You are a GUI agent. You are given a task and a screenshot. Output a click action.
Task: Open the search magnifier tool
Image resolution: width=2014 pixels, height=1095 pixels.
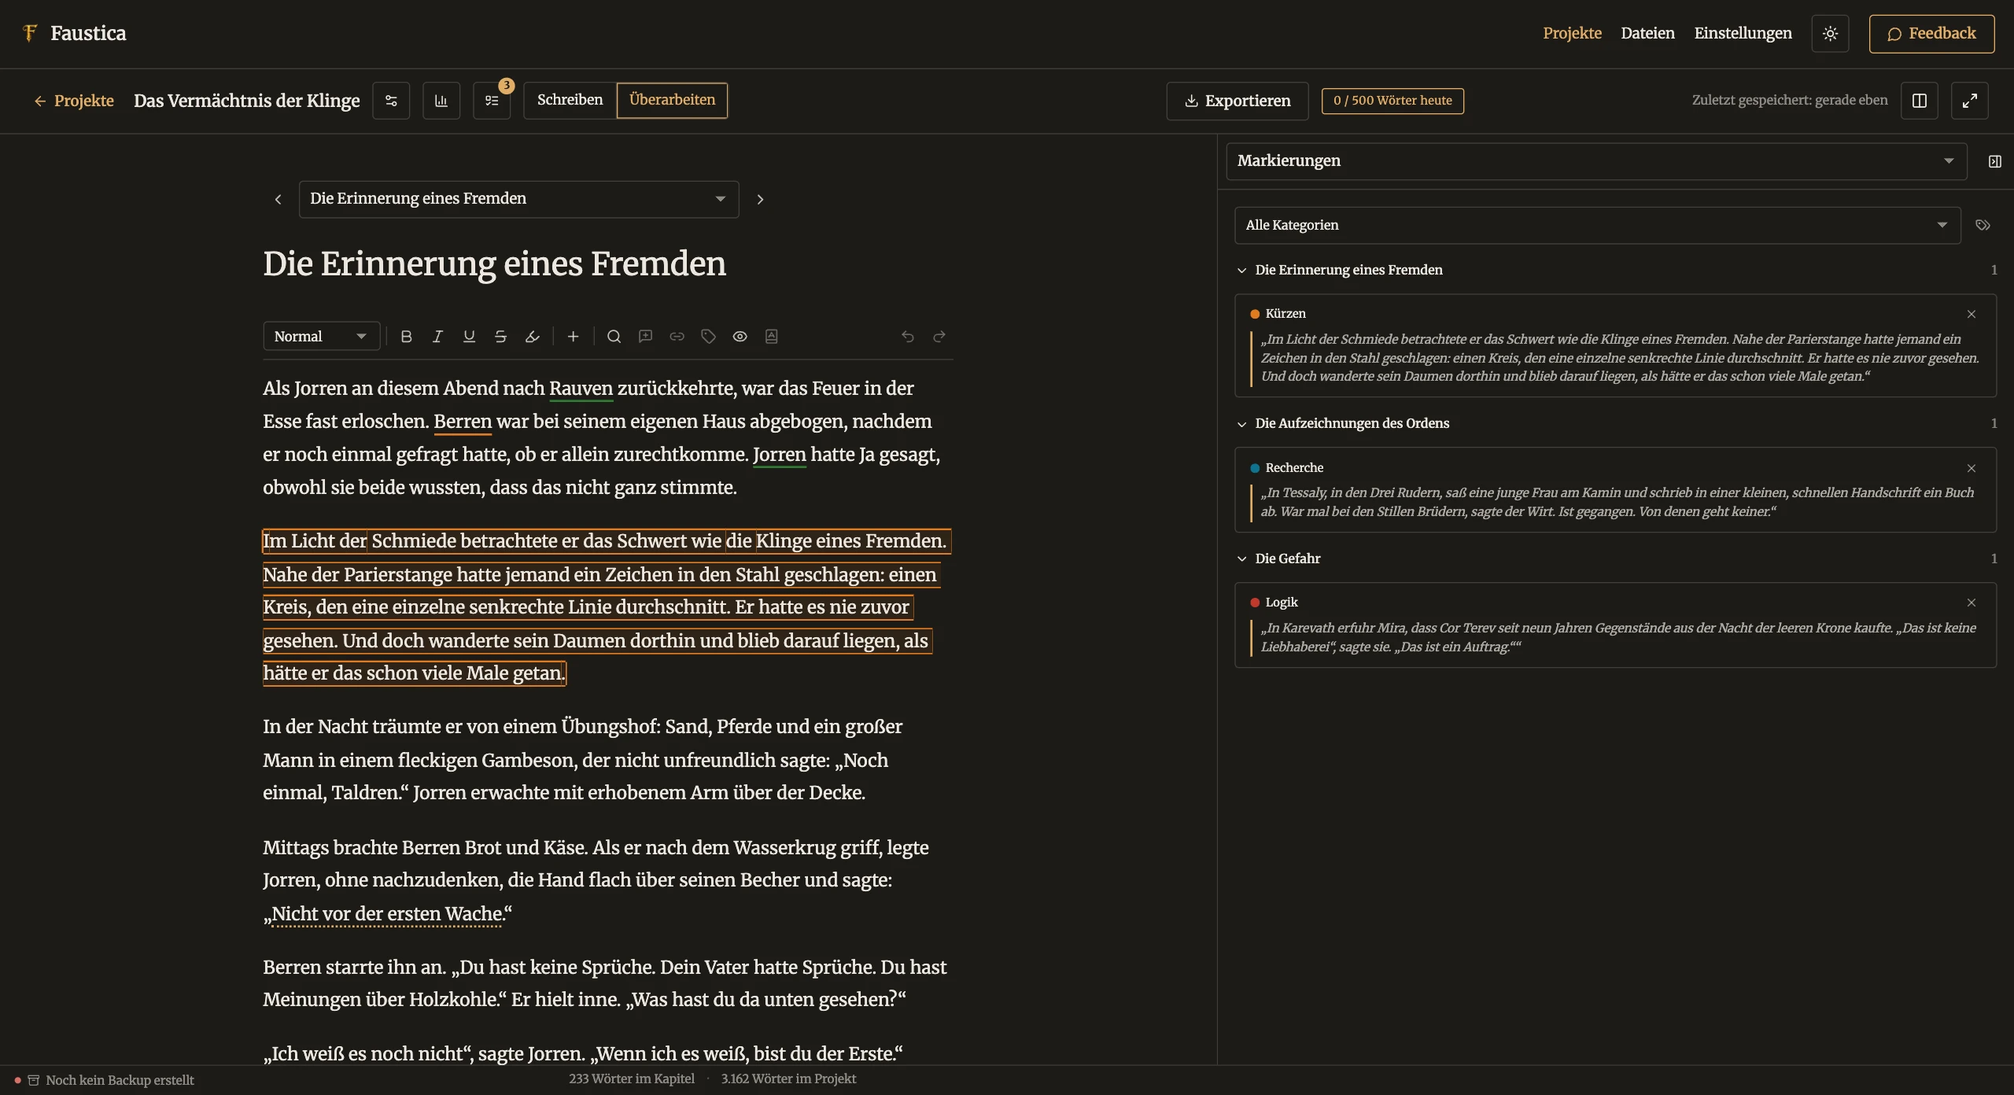pos(614,337)
